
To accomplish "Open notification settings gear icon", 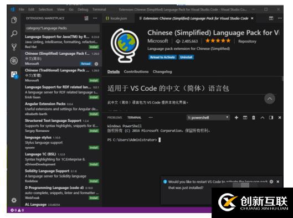I will point(271,181).
